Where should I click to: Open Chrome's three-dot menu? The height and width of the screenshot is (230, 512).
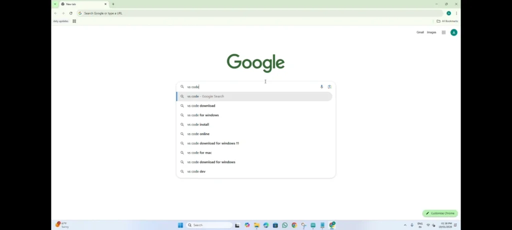(456, 13)
